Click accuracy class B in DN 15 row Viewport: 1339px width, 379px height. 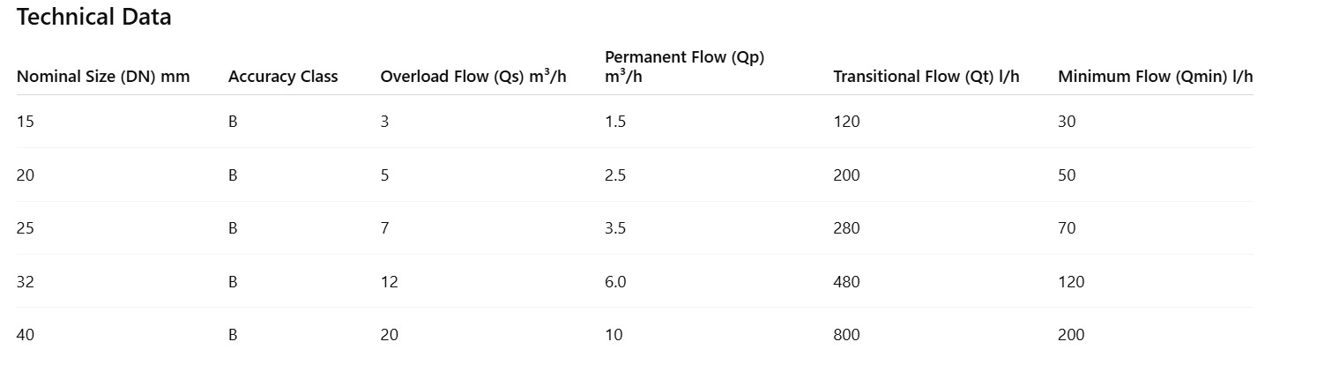233,122
